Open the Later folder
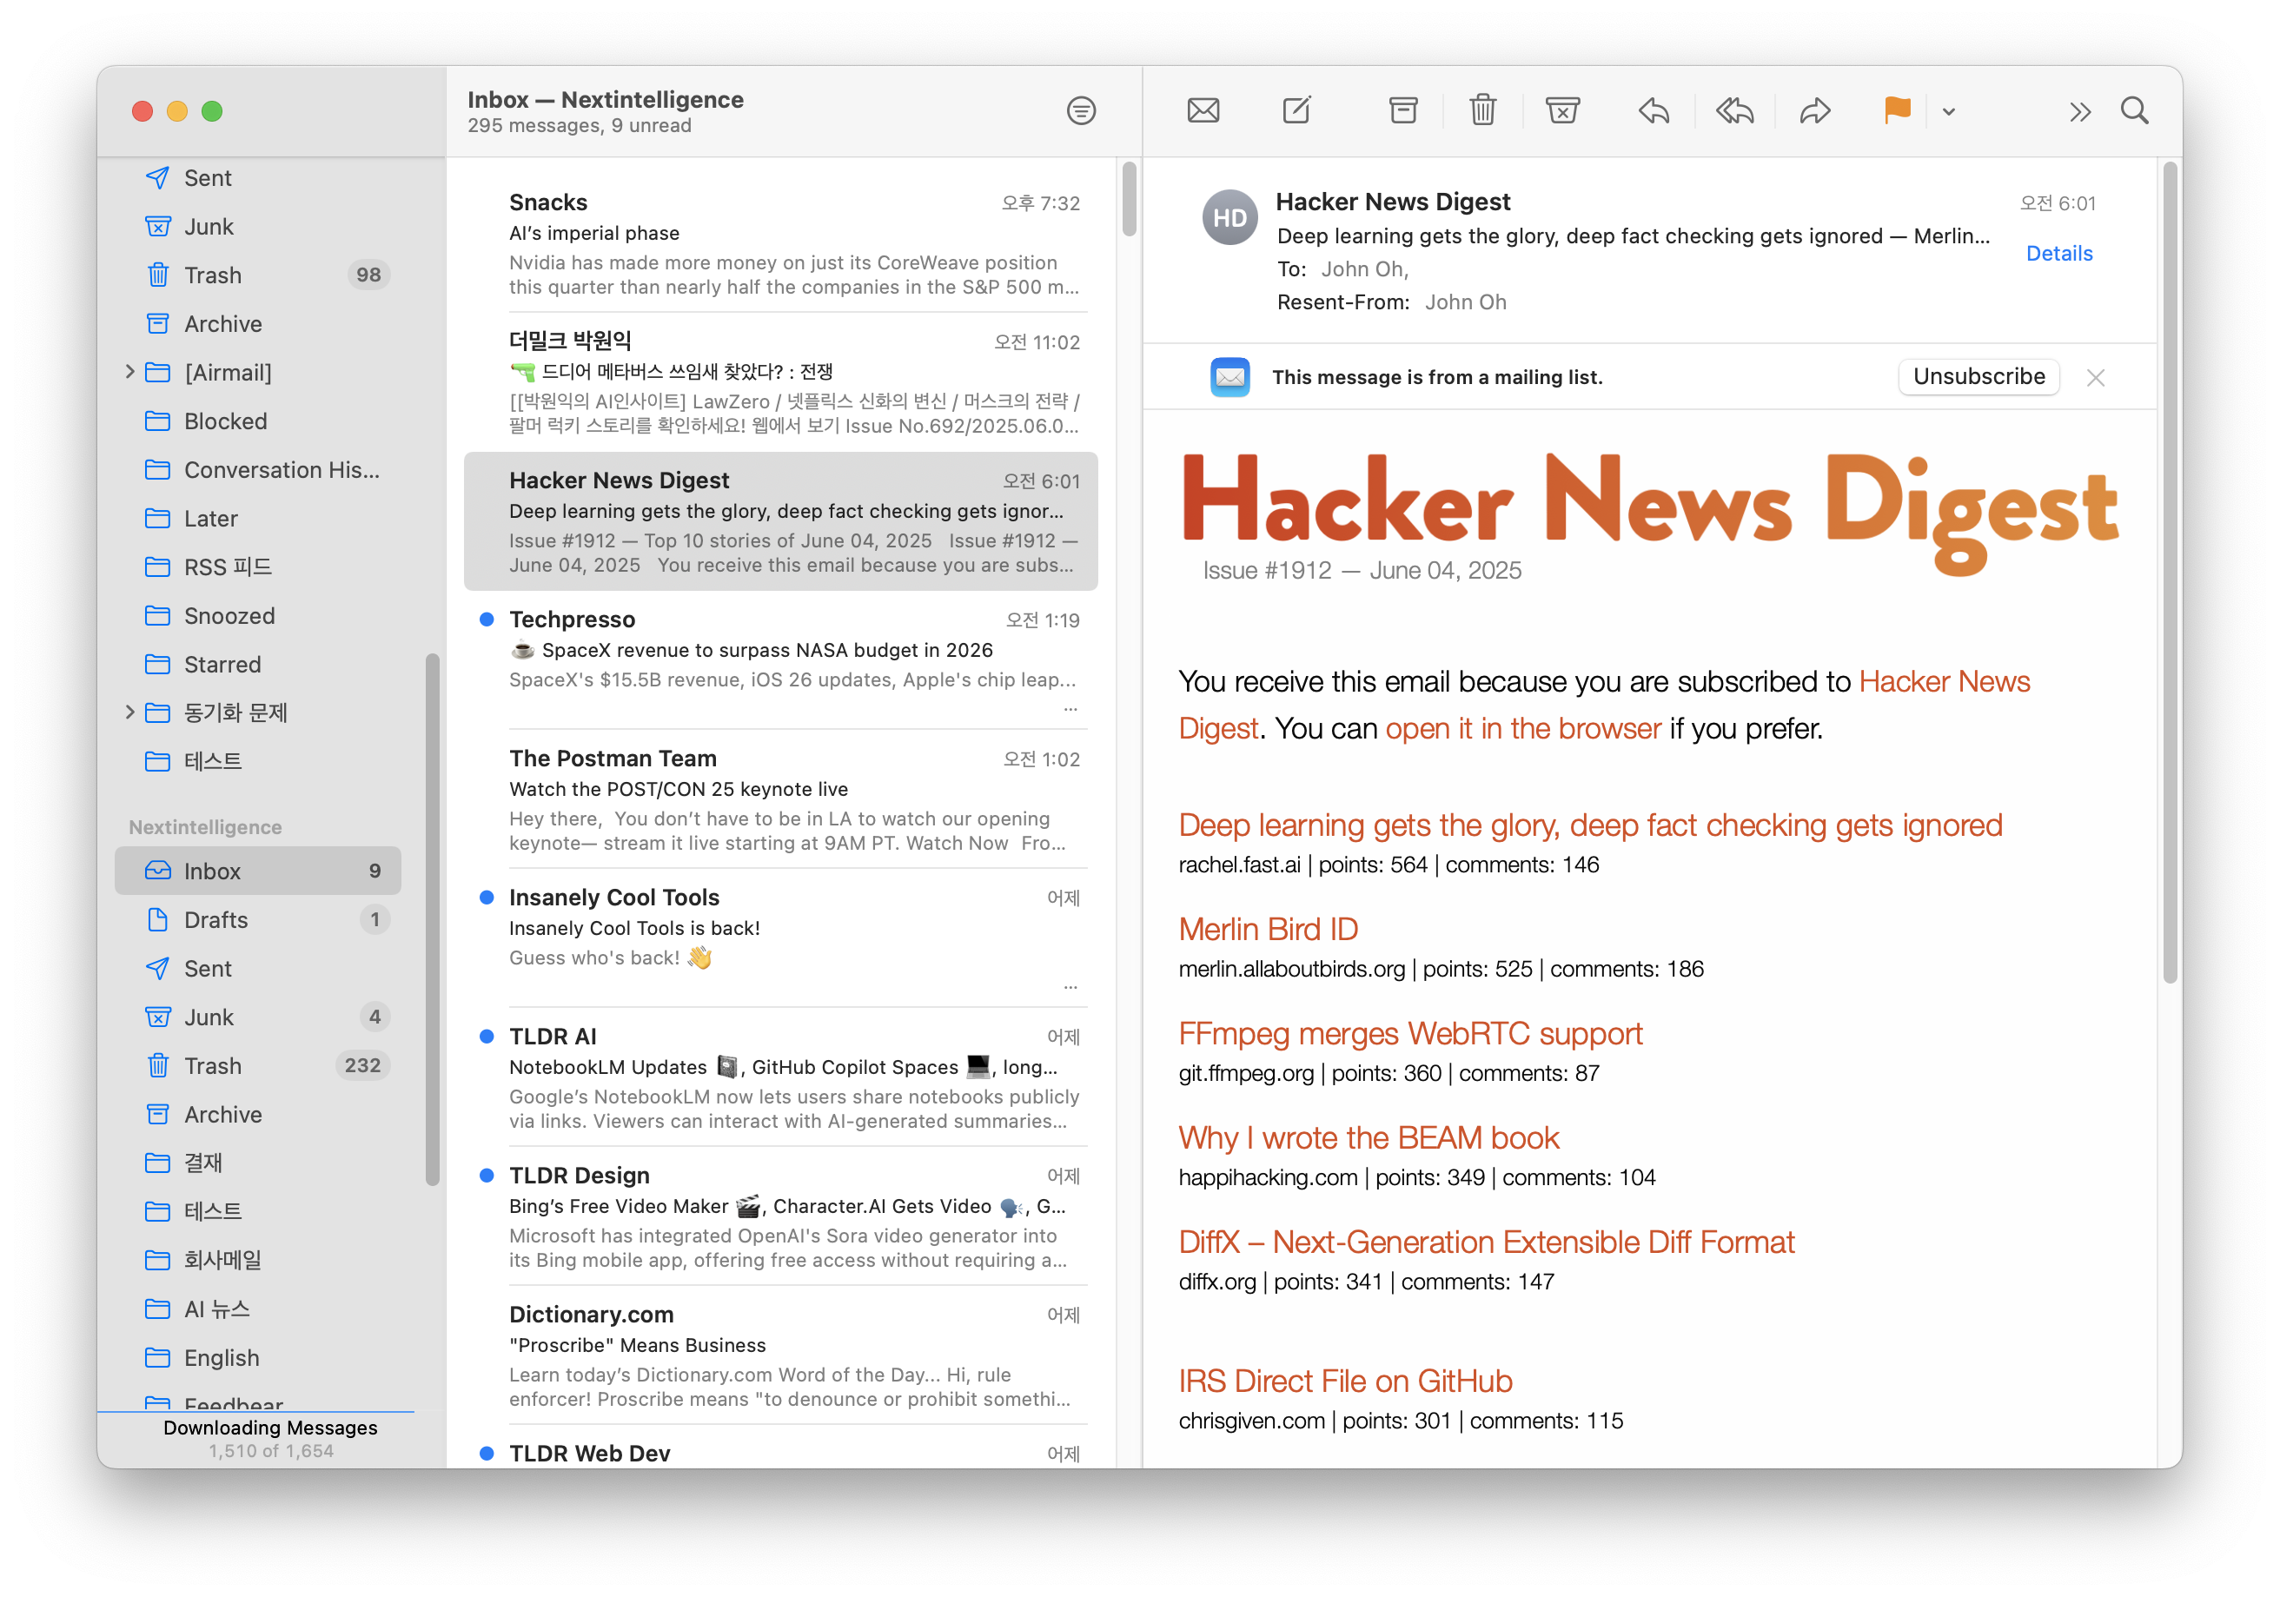Image resolution: width=2280 pixels, height=1597 pixels. tap(258, 519)
